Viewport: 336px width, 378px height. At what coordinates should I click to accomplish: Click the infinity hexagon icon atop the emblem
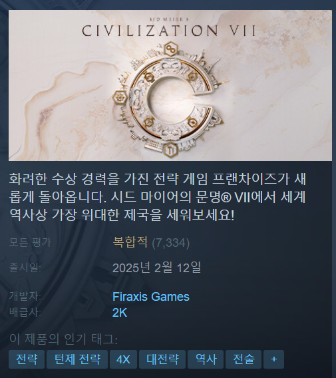pos(171,49)
